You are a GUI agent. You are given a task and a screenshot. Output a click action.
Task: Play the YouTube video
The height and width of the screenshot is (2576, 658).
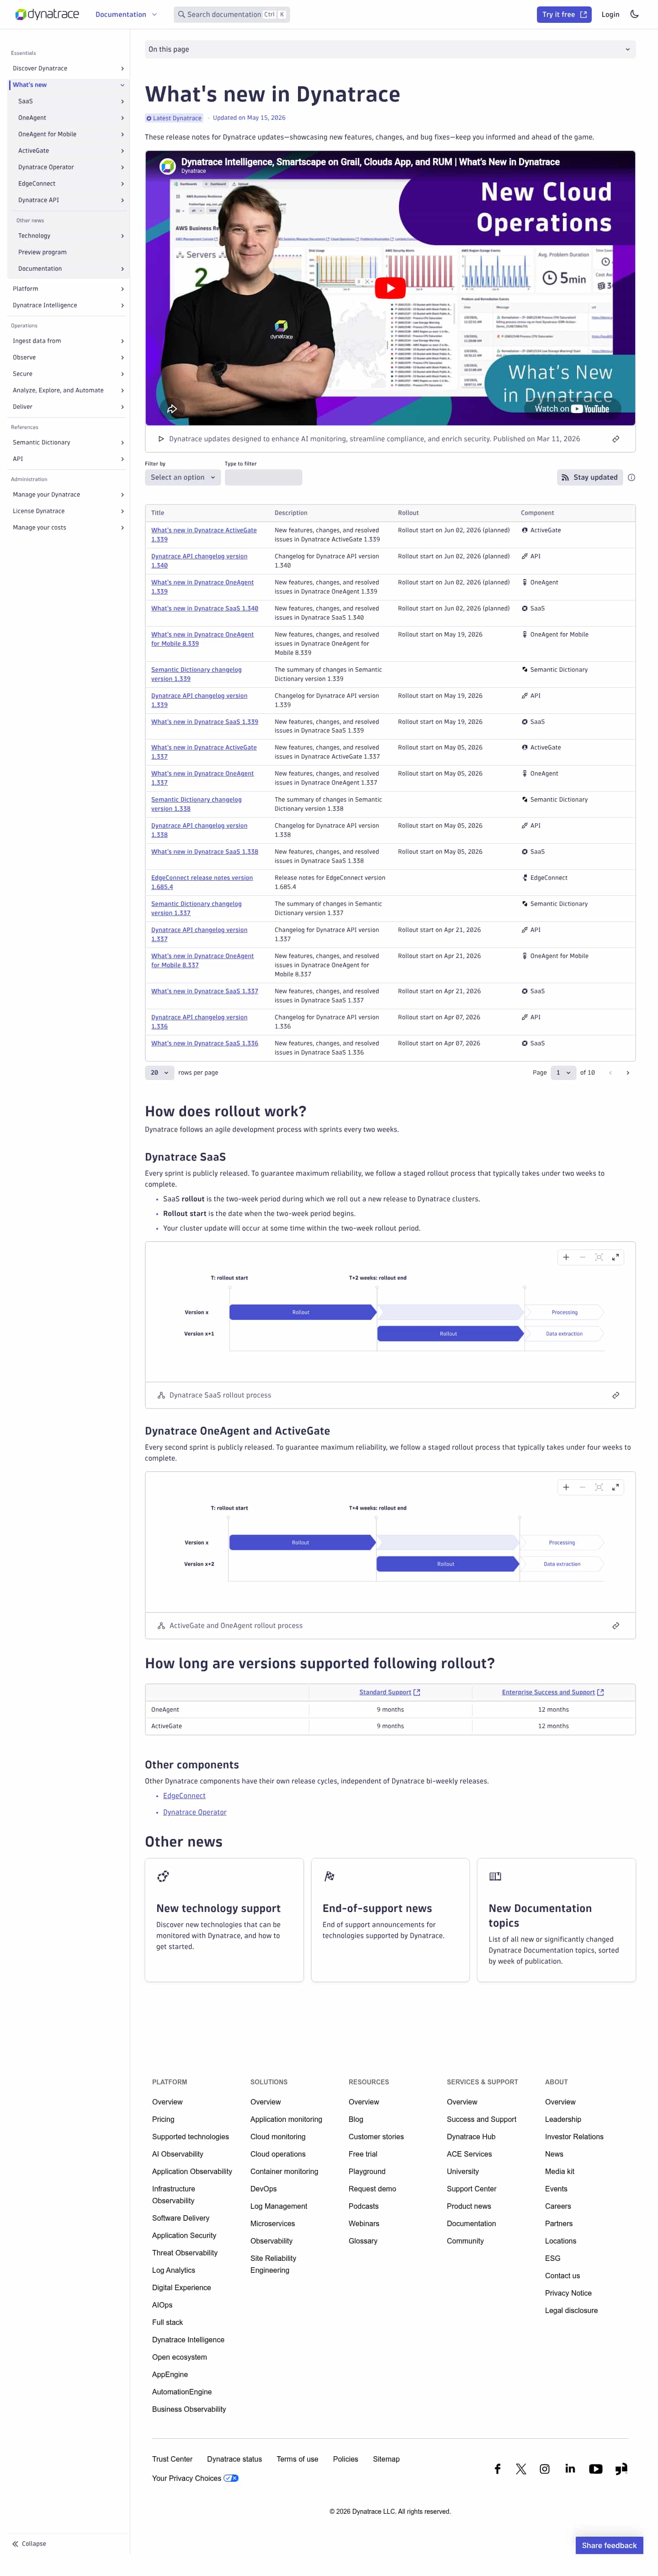point(389,288)
